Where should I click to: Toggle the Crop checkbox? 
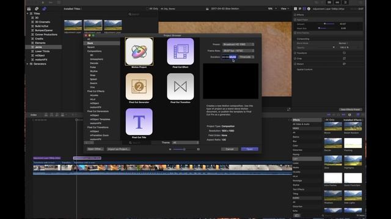pos(295,58)
